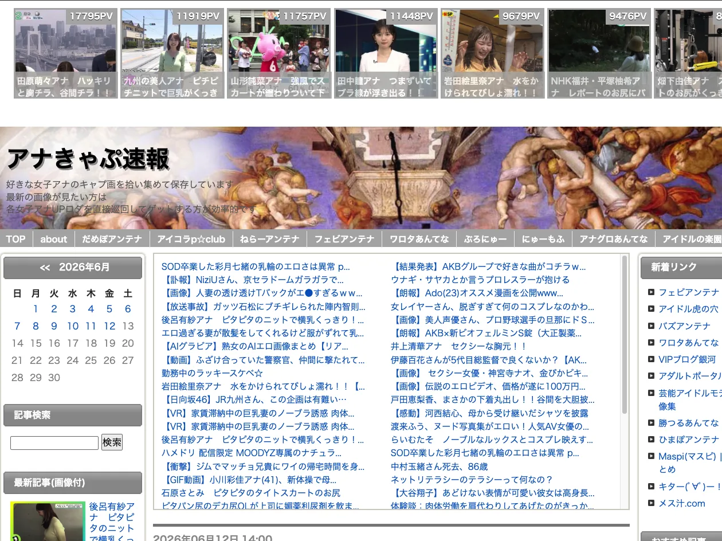Open link 【感動】河西結心、母から受け継いだ
722x541 pixels.
click(489, 413)
